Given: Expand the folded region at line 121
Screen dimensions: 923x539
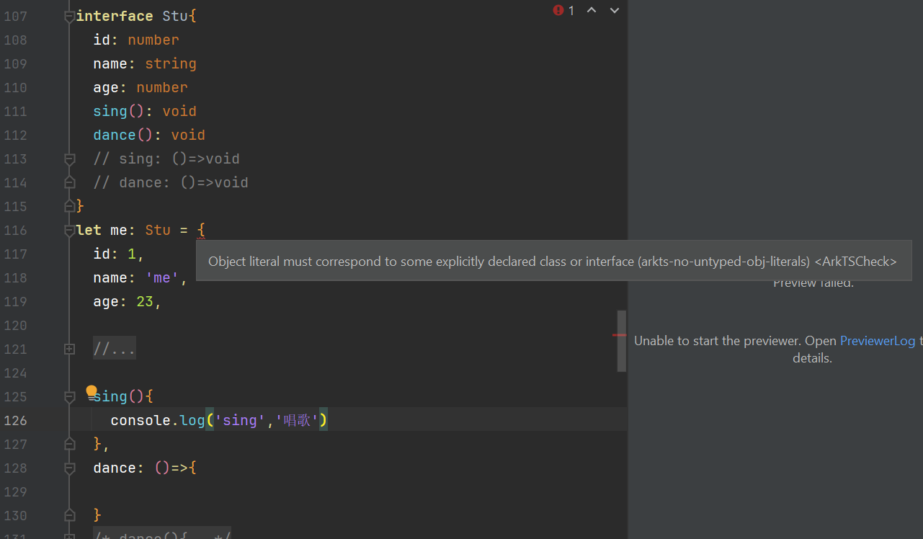Looking at the screenshot, I should (69, 349).
